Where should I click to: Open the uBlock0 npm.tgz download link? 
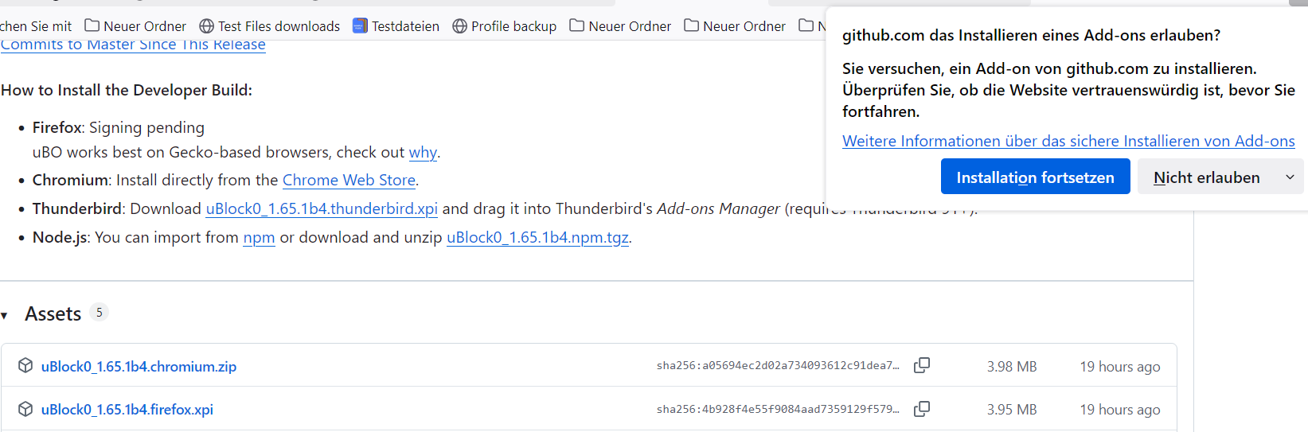(x=537, y=237)
